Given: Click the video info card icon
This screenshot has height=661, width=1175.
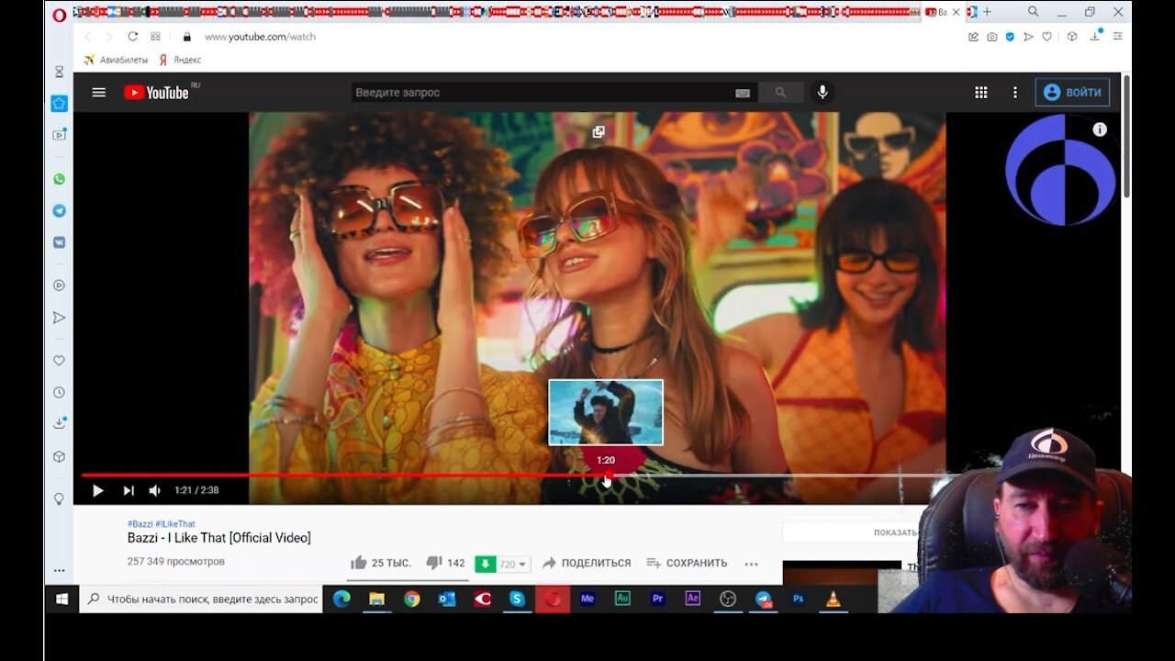Looking at the screenshot, I should (1100, 129).
